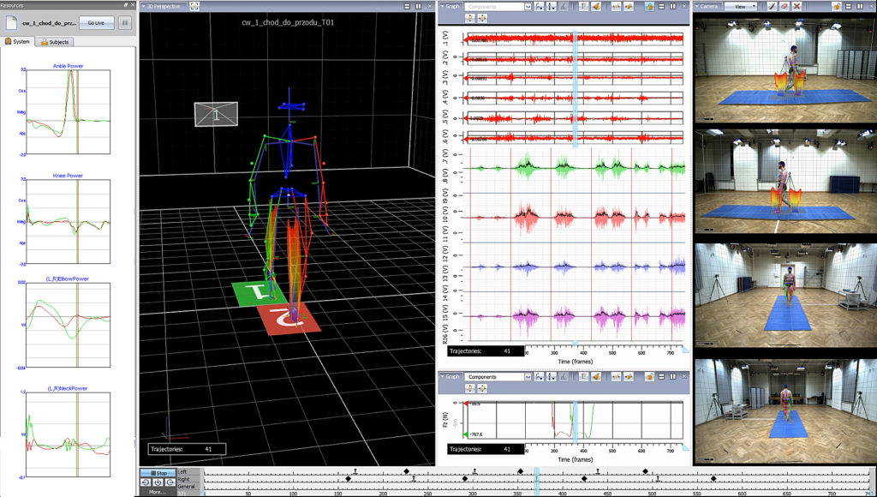Click the four-way arrows icon in the top Graph toolbar
This screenshot has height=497, width=877.
point(481,18)
